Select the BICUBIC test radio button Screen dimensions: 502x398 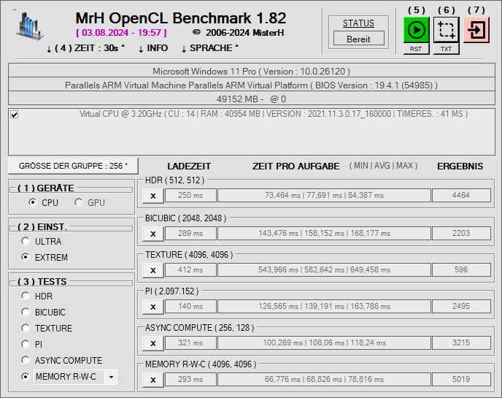26,312
